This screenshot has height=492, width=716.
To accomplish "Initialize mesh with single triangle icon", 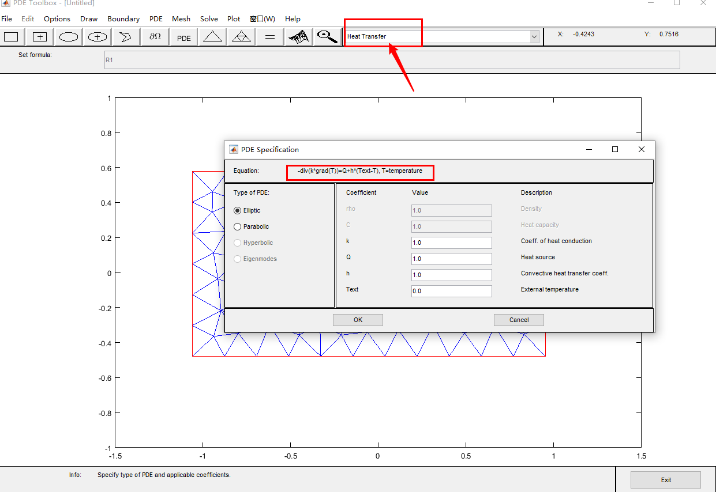I will point(213,37).
